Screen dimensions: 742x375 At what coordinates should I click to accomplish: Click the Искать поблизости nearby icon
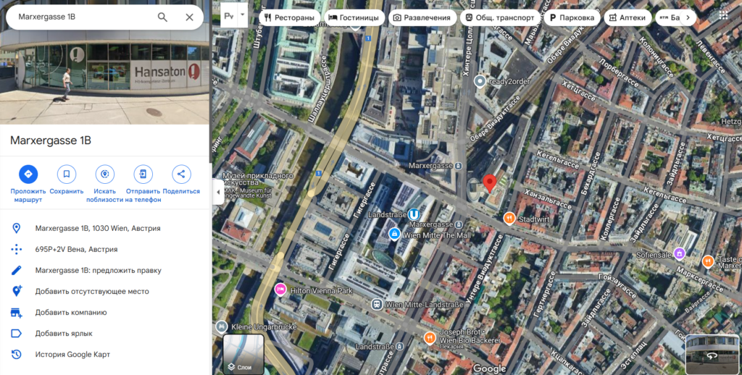[x=105, y=174]
